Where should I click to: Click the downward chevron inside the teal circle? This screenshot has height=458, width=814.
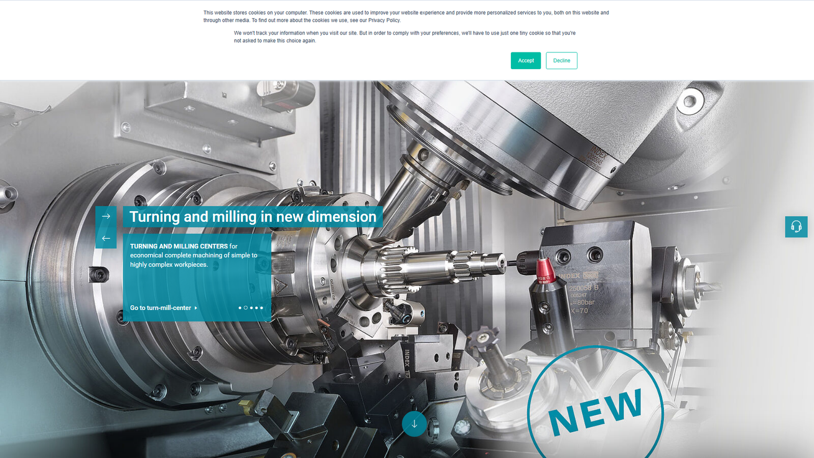click(415, 422)
